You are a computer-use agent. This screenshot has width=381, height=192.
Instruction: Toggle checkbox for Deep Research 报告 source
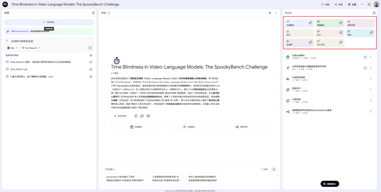[x=91, y=62]
